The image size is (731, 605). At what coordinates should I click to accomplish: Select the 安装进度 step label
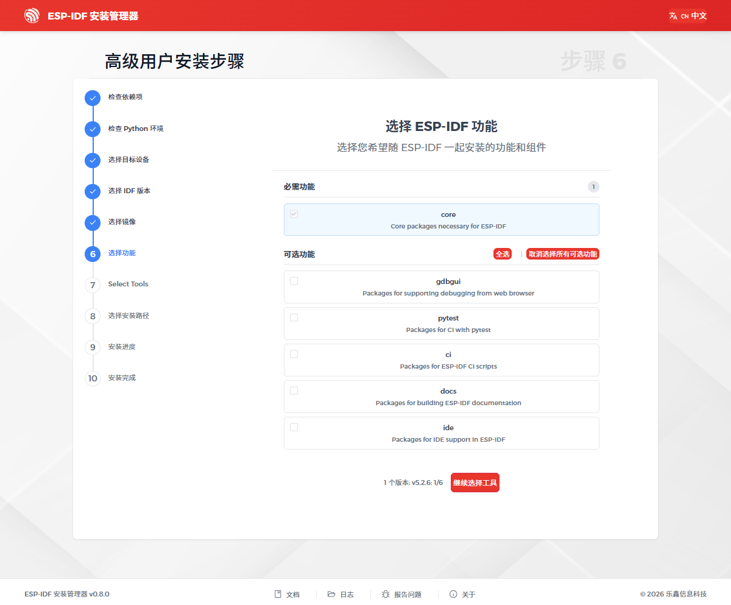[122, 347]
